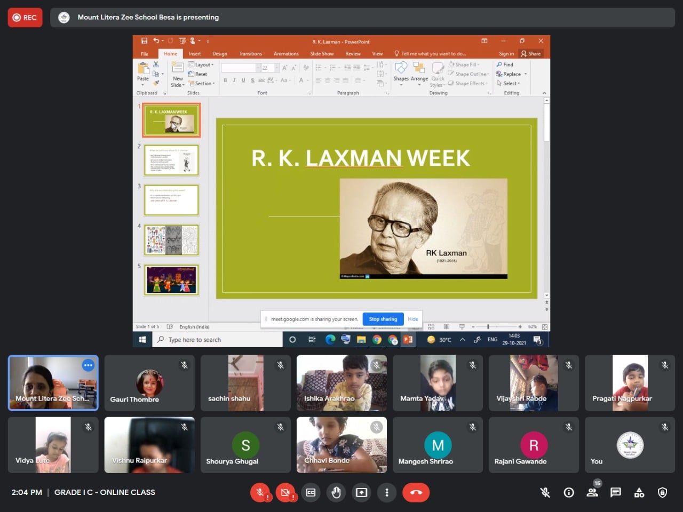This screenshot has width=683, height=512.
Task: Click the mute-all microphone icon at bottom right
Action: pyautogui.click(x=545, y=492)
